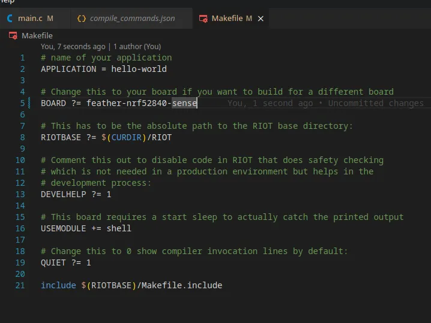Click the "BOARD ?=" text on line 5
The width and height of the screenshot is (431, 323).
61,103
